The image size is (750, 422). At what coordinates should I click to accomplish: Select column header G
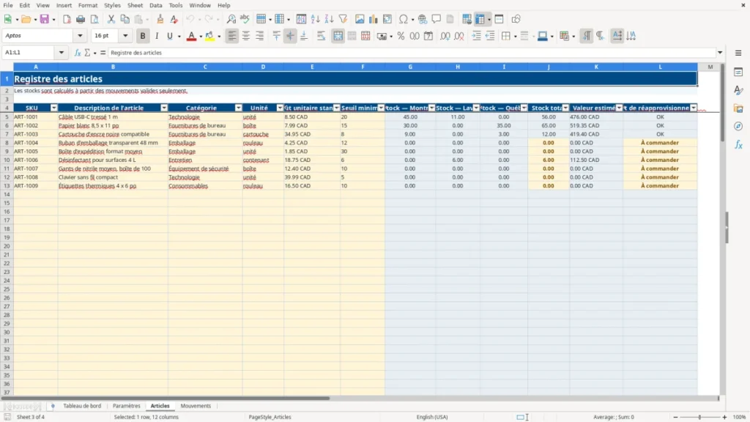pos(410,67)
